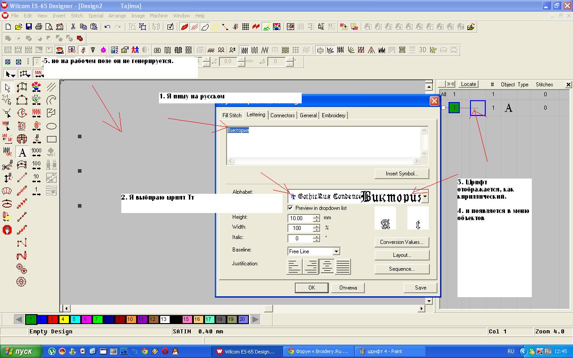Increase the Height spinner value
This screenshot has width=573, height=358.
coord(316,216)
